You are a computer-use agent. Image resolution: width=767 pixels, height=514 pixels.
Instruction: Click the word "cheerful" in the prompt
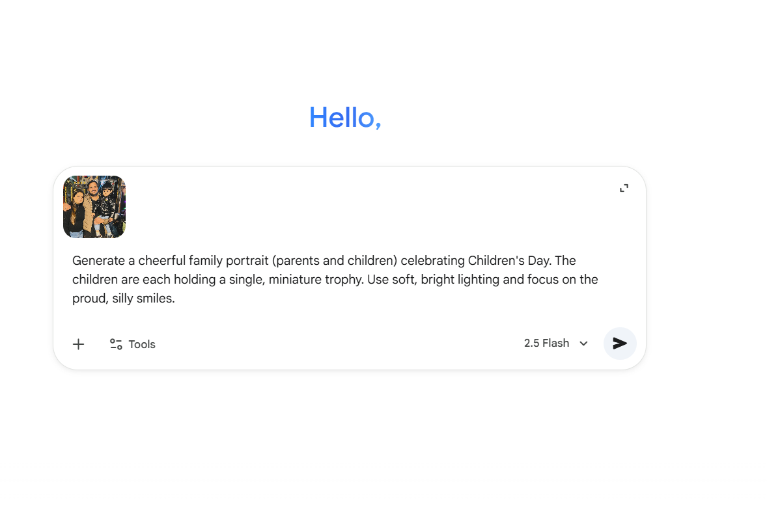(x=162, y=261)
